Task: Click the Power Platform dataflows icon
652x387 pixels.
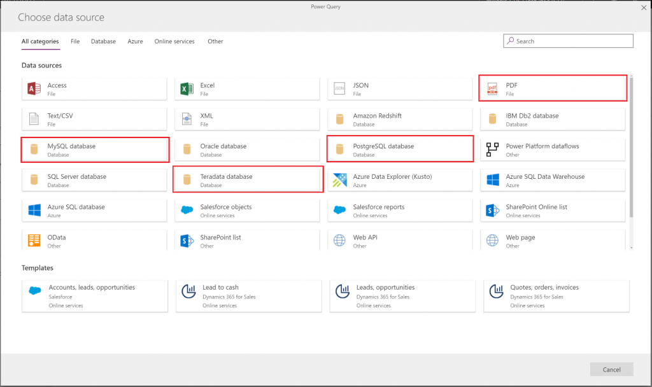Action: click(492, 149)
